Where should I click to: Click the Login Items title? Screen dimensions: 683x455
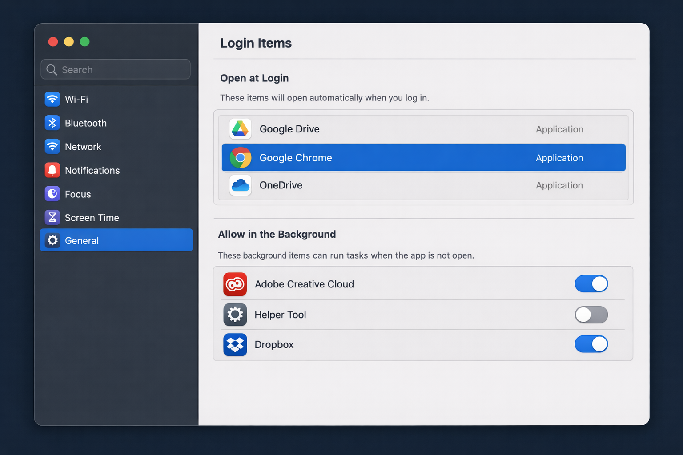click(x=256, y=43)
